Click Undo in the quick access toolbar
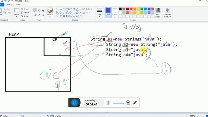Viewport: 208px width, 117px height. (x=6, y=1)
